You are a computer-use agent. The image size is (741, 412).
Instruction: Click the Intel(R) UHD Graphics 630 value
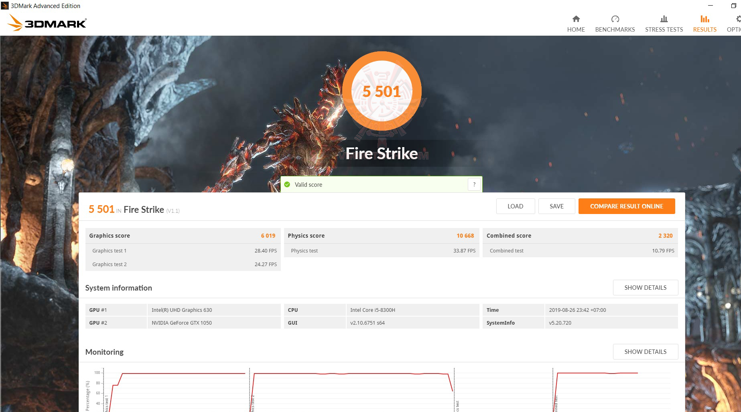pos(182,310)
